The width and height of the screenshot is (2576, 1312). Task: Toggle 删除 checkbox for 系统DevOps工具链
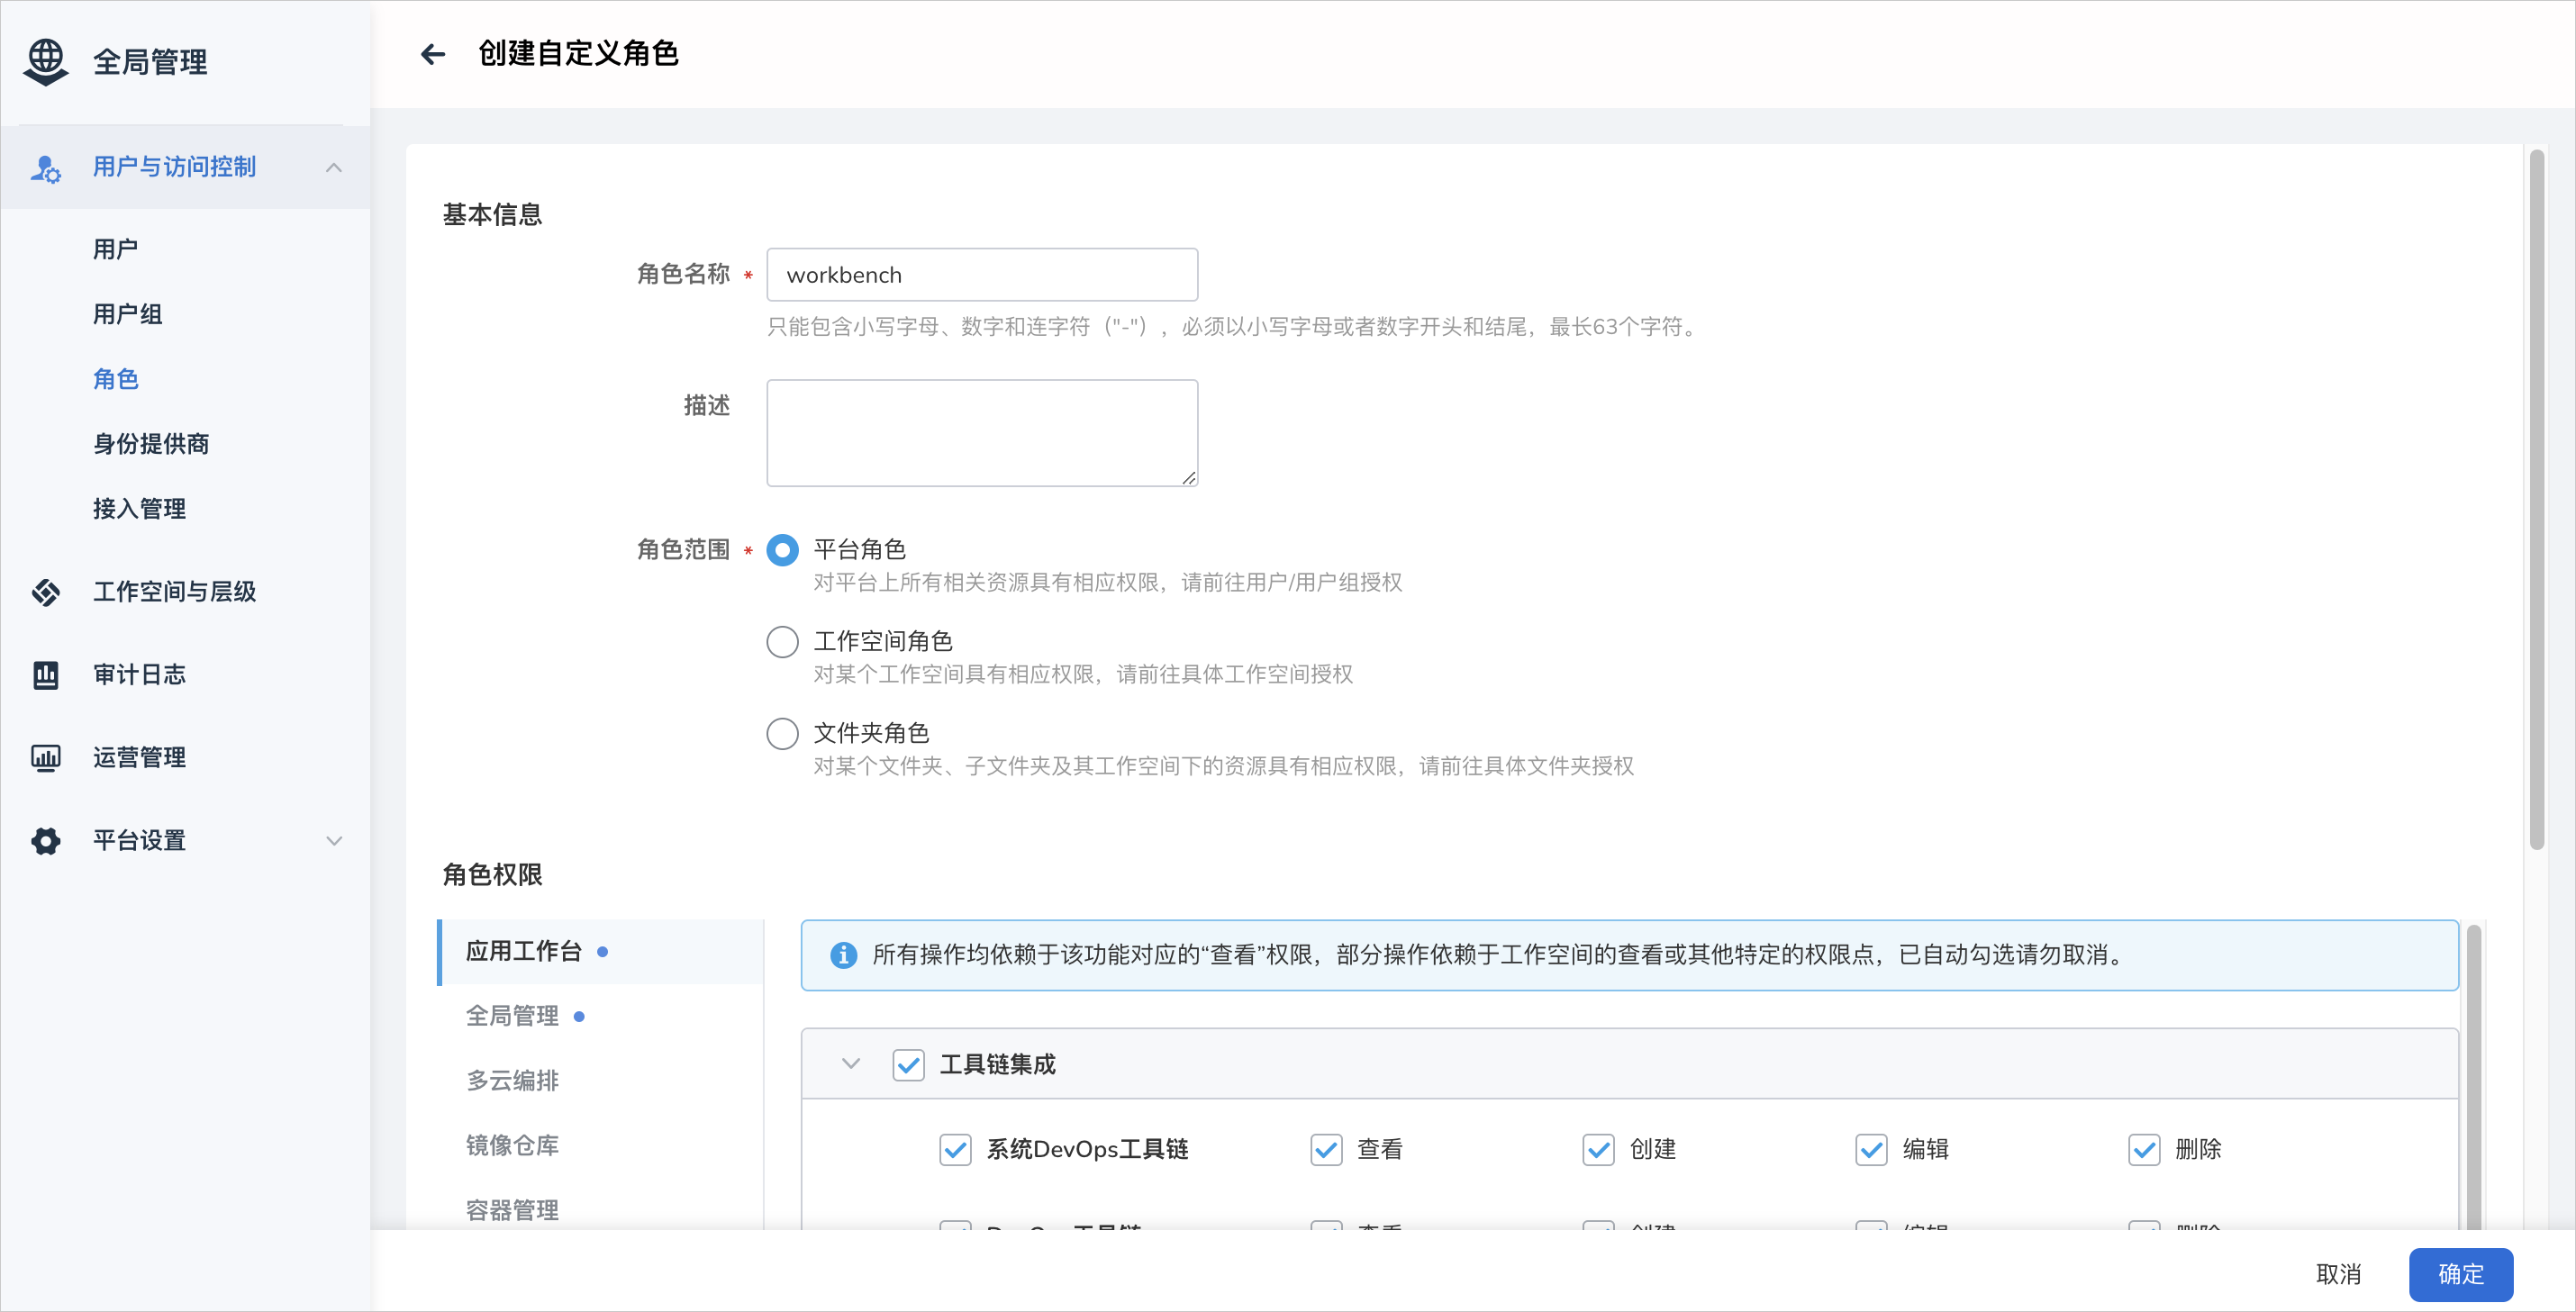pos(2144,1150)
